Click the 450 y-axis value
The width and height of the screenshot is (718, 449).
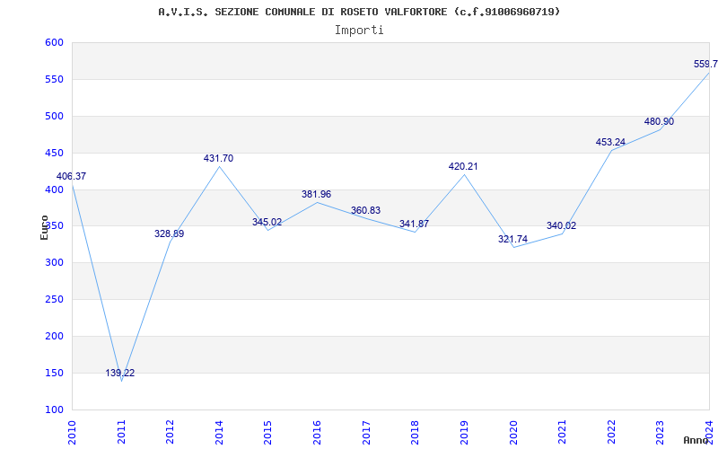pos(54,153)
